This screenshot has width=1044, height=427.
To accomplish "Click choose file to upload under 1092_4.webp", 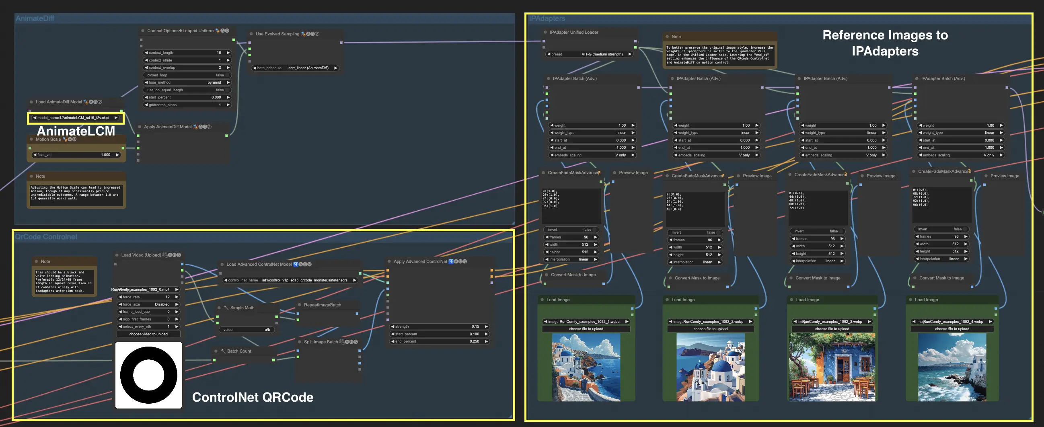I will (x=952, y=329).
